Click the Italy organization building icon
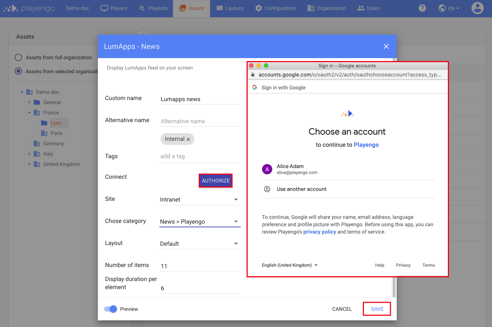Screen dimensions: 492x327 37,154
